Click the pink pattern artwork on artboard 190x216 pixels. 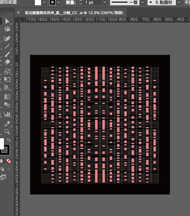pos(100,125)
